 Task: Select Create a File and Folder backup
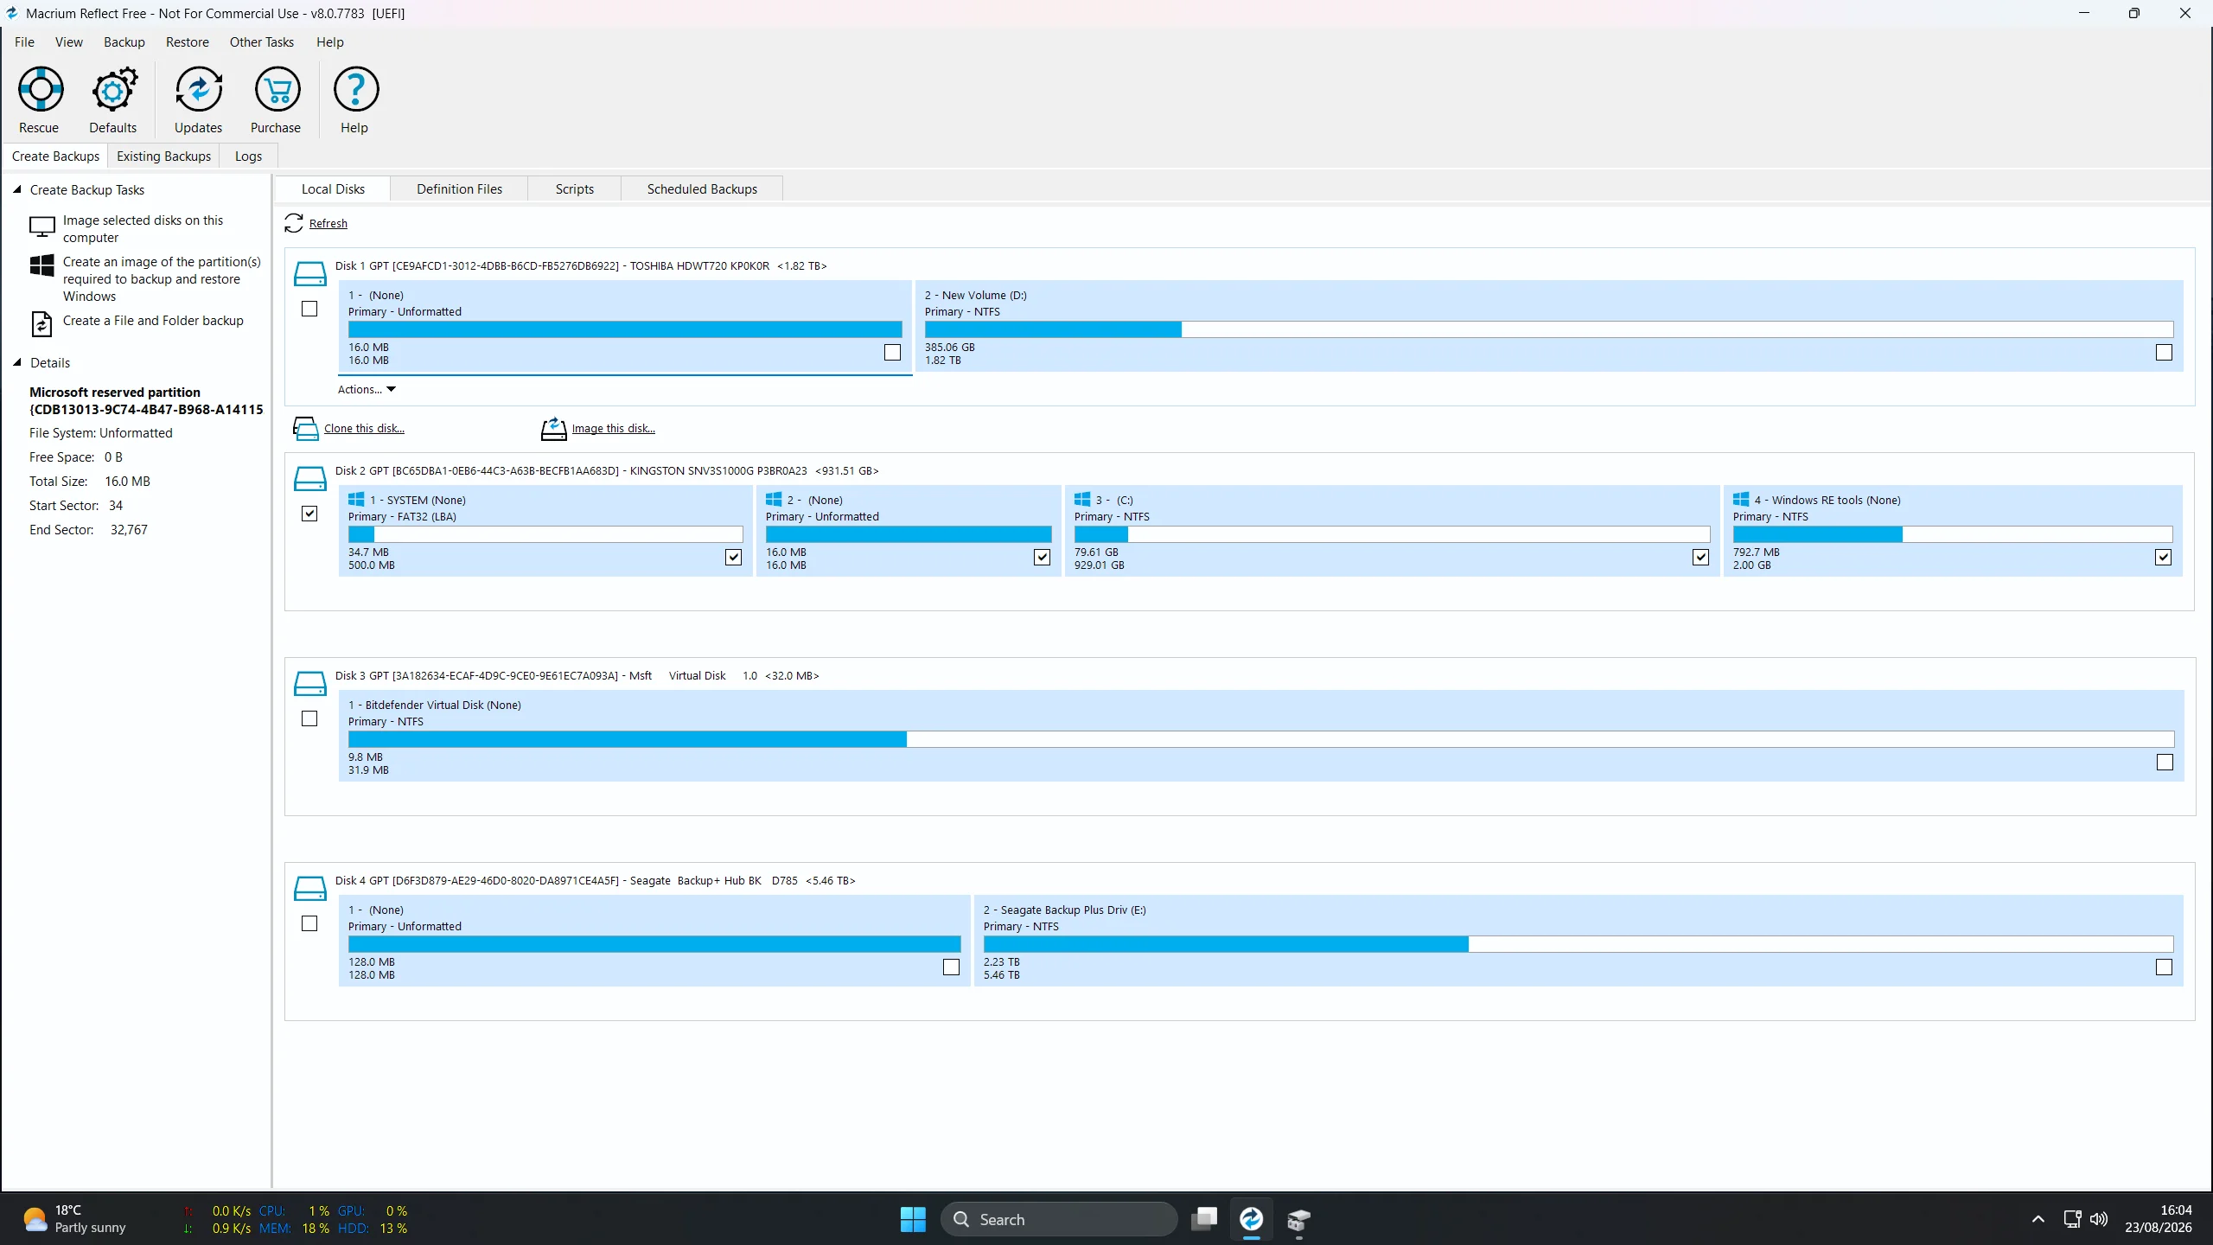153,320
